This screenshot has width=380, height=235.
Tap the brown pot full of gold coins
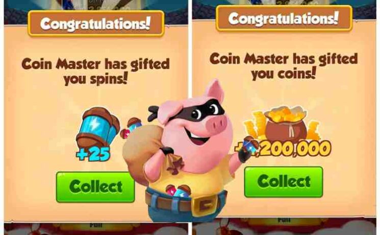[x=286, y=127]
